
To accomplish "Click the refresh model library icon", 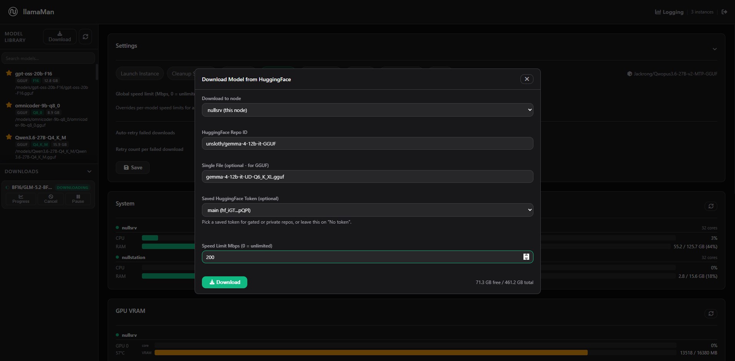I will click(85, 37).
